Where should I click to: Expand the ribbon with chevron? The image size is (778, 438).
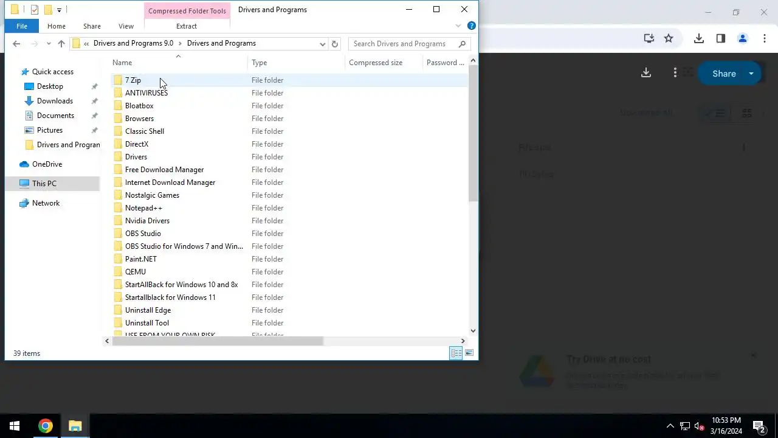point(458,26)
